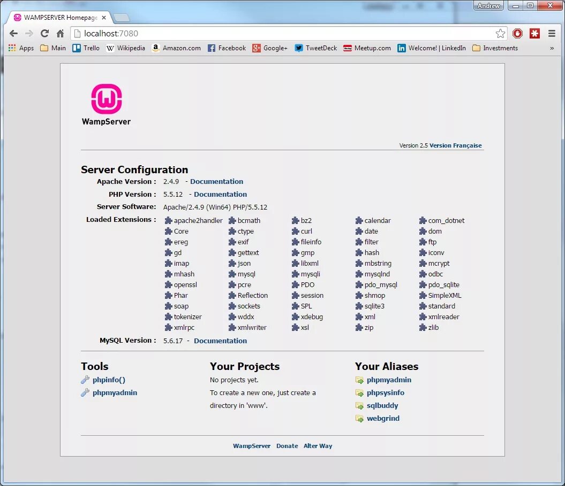Open the phpmyadmin alias link
Screen dimensions: 565x486
(x=389, y=380)
